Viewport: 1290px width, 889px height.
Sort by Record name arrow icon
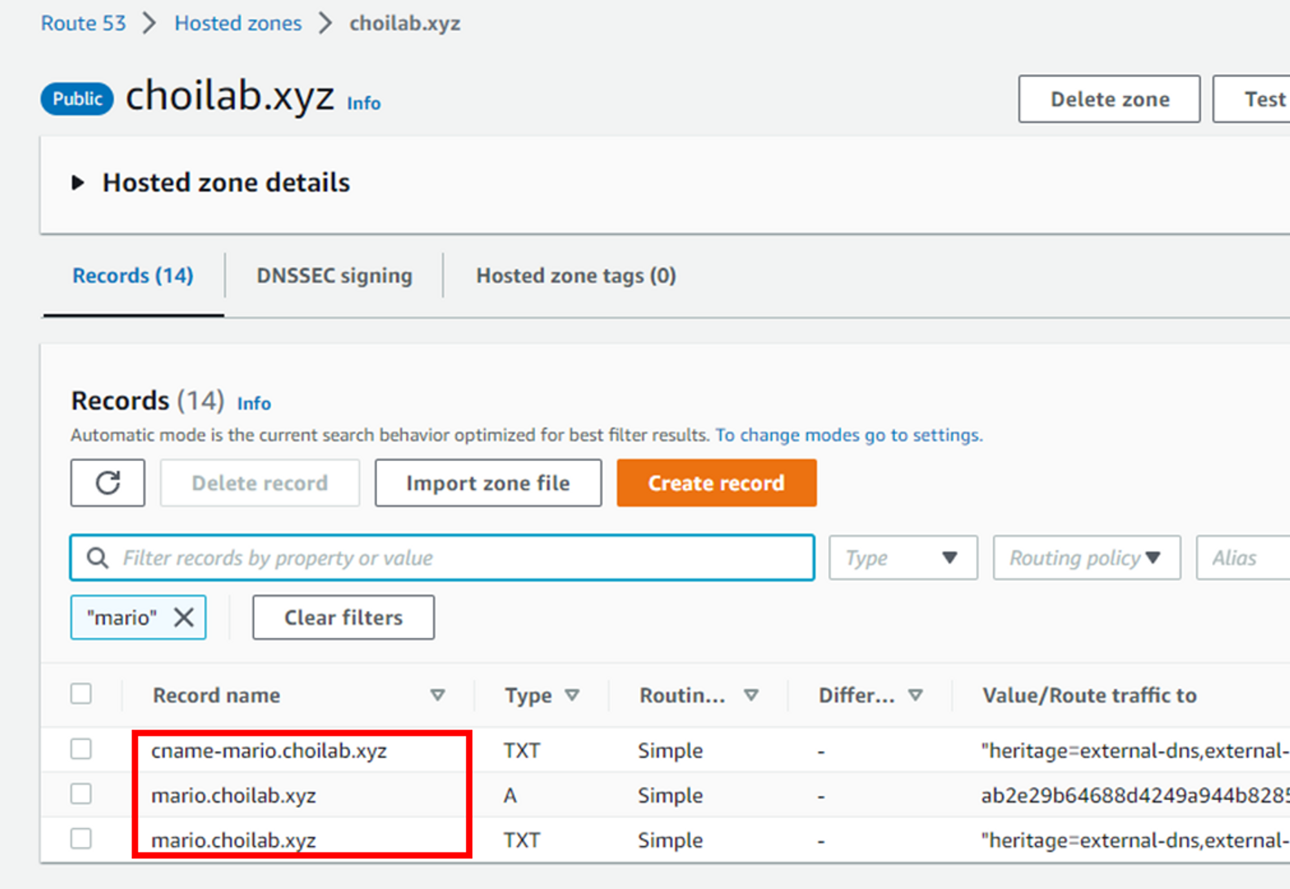click(x=437, y=695)
